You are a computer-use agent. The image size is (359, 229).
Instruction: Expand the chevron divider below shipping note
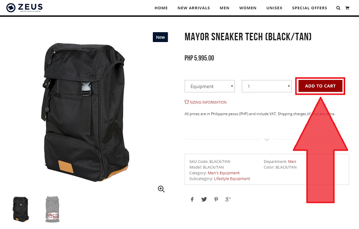267,139
